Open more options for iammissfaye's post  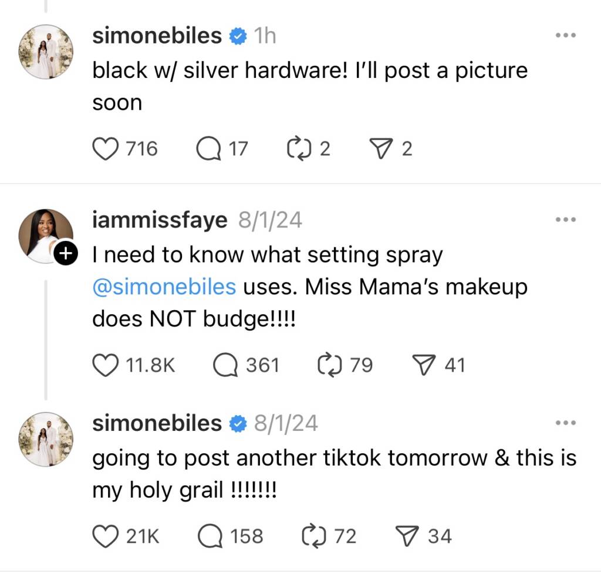pyautogui.click(x=566, y=219)
